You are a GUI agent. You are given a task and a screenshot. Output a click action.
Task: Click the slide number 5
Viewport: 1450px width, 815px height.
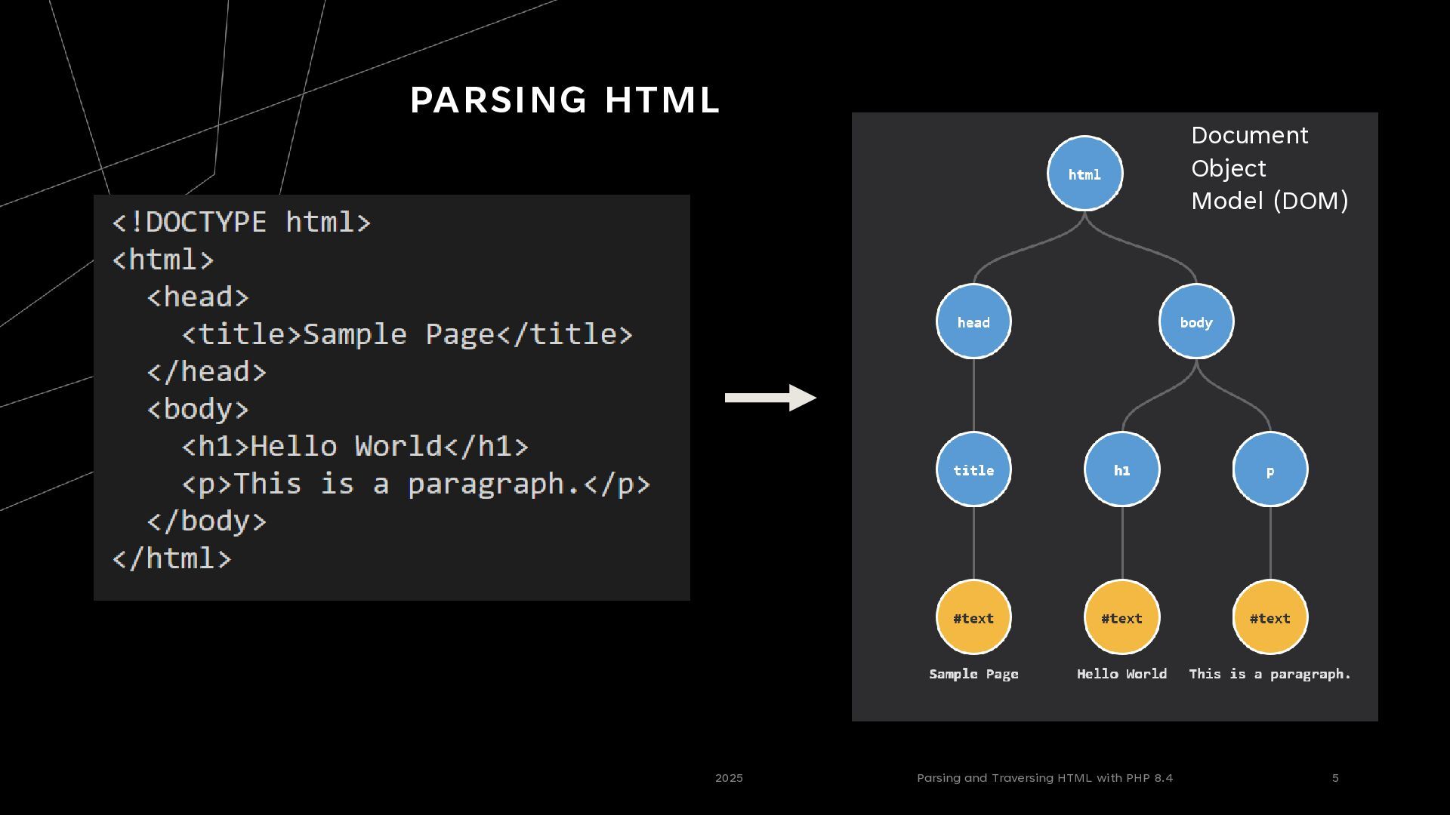[x=1335, y=778]
